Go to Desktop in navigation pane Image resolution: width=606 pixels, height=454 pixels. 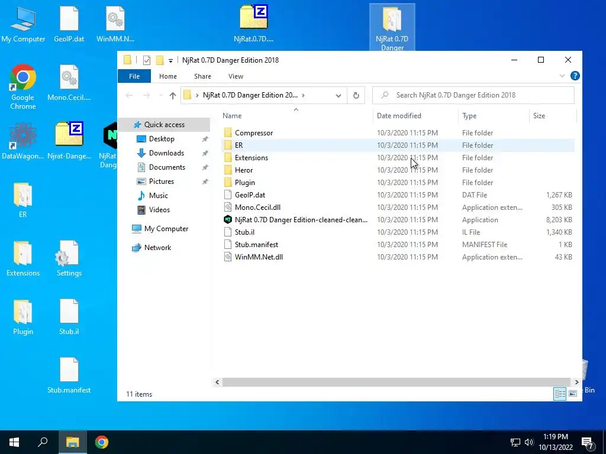162,138
